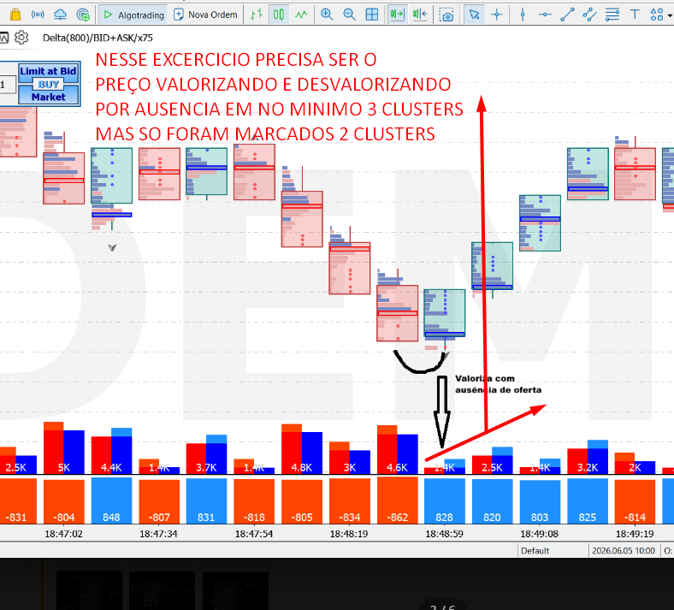Select the crosshair tool
The image size is (674, 610).
pos(497,15)
